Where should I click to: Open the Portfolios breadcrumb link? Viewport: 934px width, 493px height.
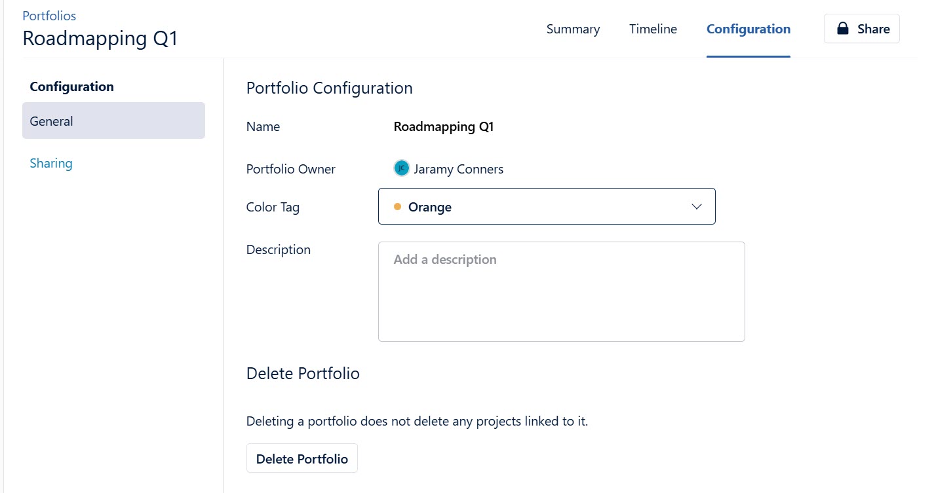pos(49,15)
